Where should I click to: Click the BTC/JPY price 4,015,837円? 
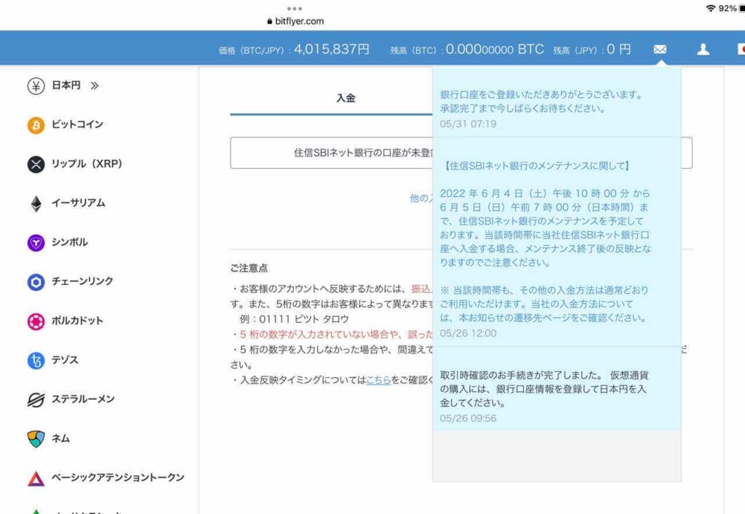(331, 49)
